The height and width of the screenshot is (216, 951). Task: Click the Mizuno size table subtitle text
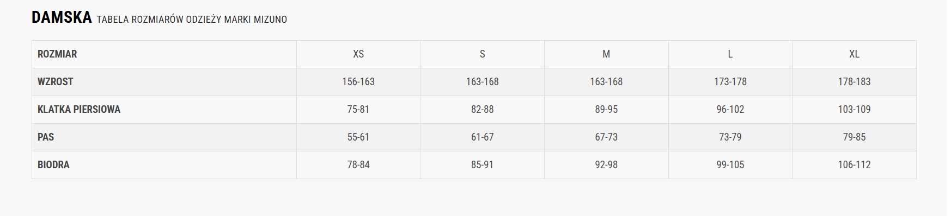pyautogui.click(x=192, y=20)
